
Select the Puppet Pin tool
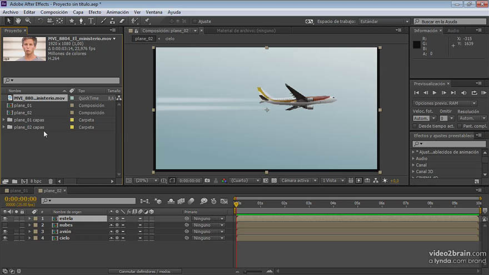click(x=147, y=21)
